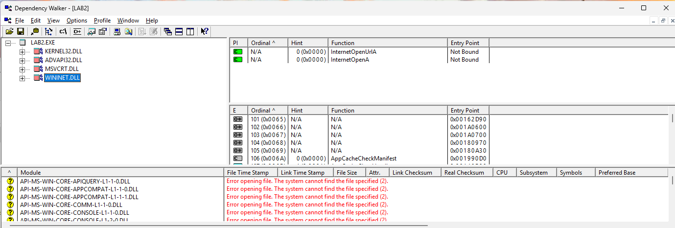This screenshot has height=228, width=675.
Task: Select ADVAPI32.DLL in module tree
Action: pos(63,60)
